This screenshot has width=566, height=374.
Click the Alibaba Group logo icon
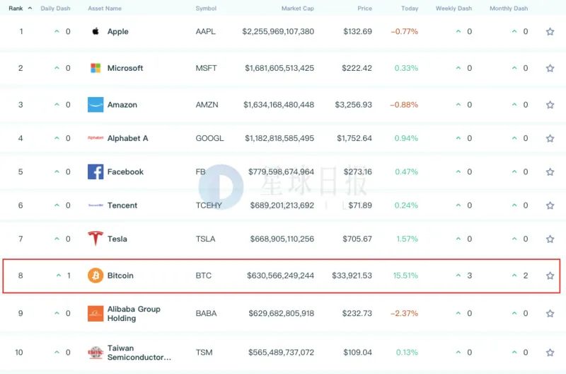(96, 314)
